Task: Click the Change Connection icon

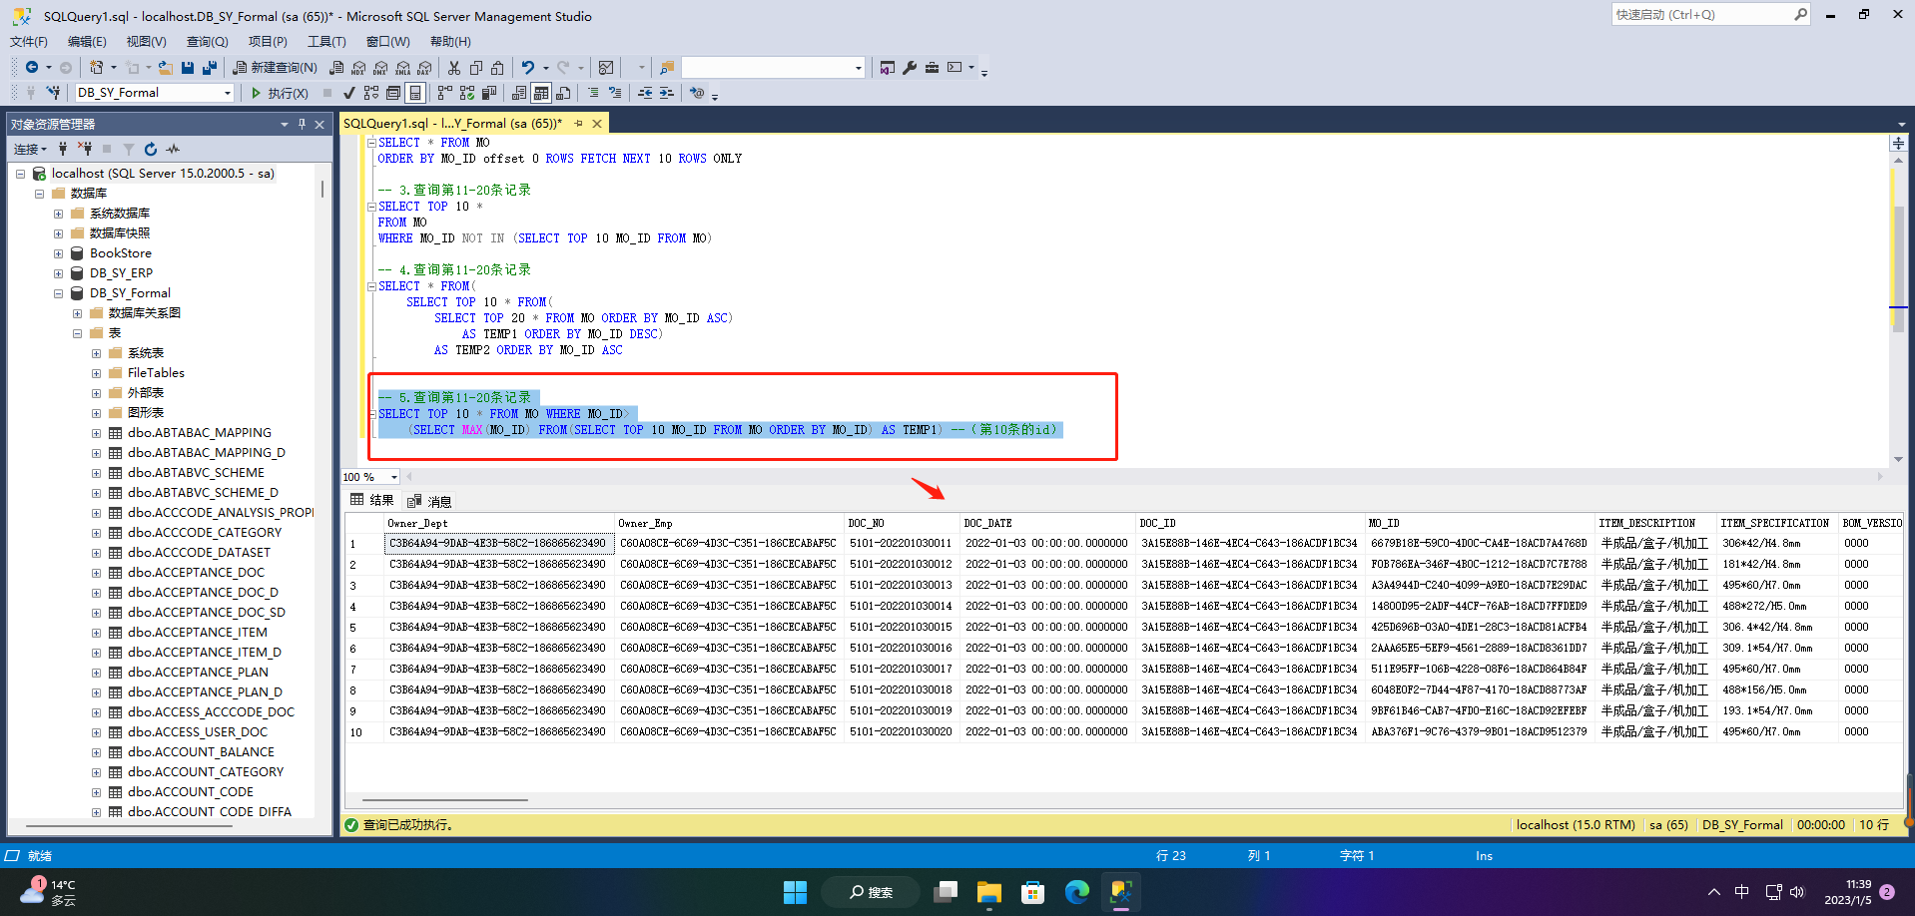Action: pyautogui.click(x=53, y=93)
